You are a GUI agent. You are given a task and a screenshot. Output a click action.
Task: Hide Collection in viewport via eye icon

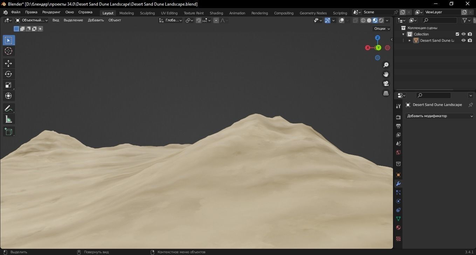click(463, 34)
